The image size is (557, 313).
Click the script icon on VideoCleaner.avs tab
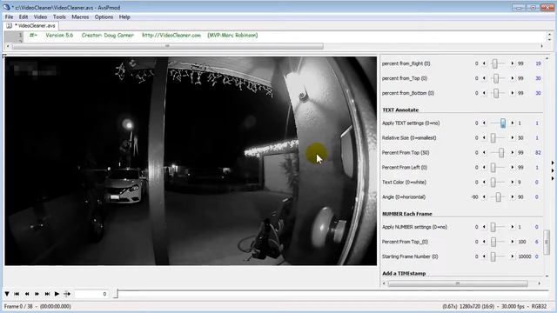pos(10,25)
